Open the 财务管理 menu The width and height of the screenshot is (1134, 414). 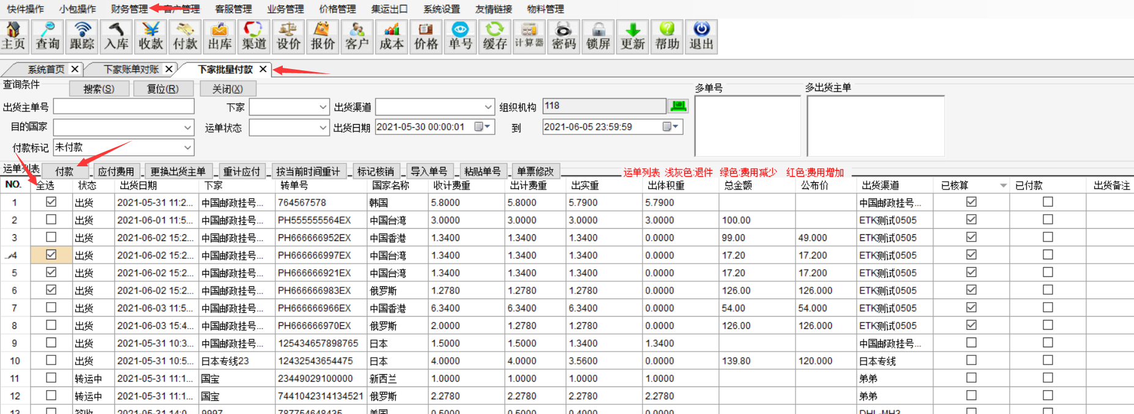pos(129,9)
